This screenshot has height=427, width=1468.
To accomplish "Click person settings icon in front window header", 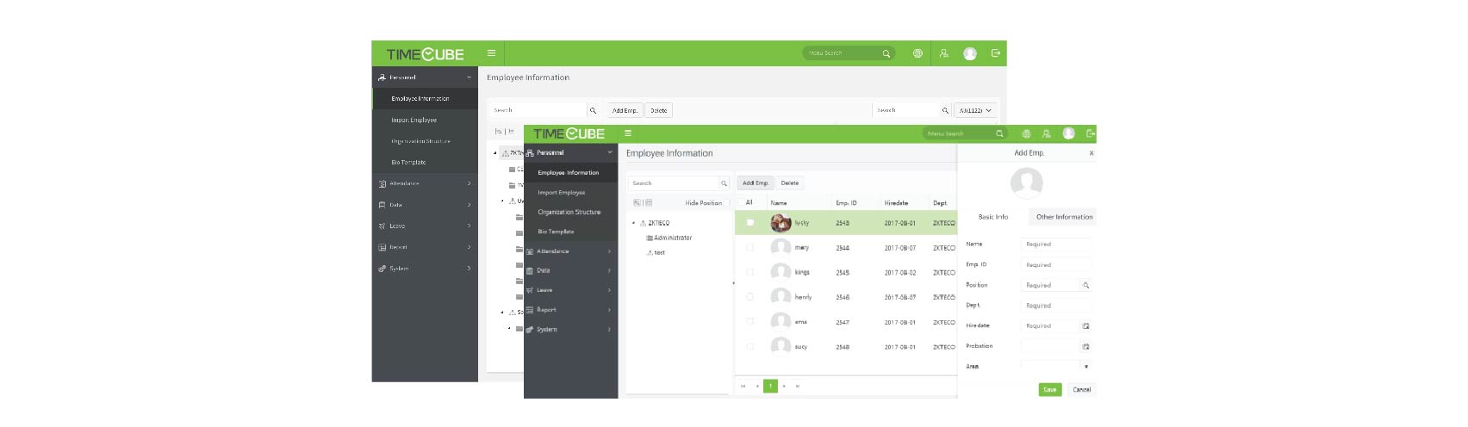I will coord(1046,133).
